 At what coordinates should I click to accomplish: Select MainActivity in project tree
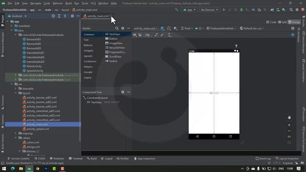(32, 66)
